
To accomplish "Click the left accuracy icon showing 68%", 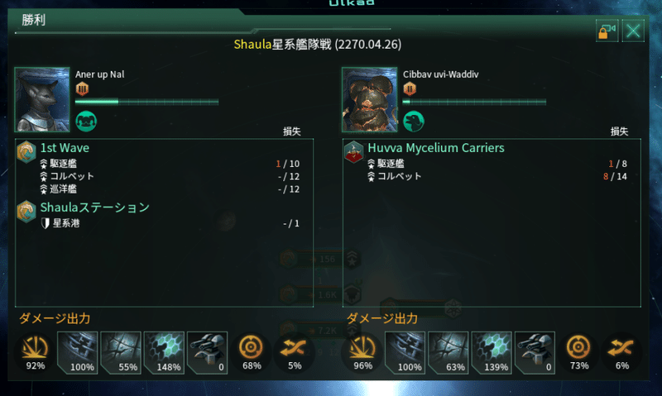I will pos(252,353).
